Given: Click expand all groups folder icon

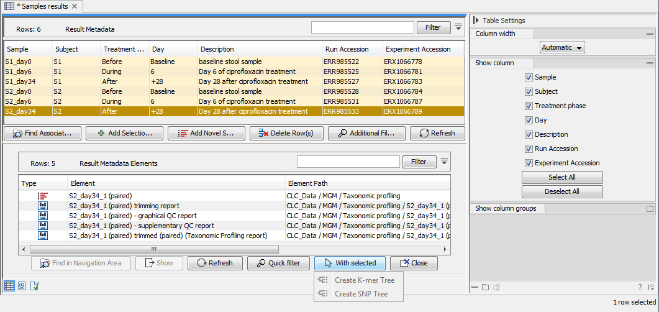Looking at the screenshot, I should 486,287.
